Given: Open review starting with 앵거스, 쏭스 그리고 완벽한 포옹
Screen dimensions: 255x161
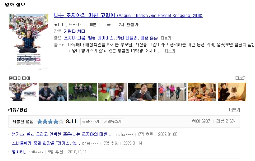Looking at the screenshot, I should click(x=62, y=134).
